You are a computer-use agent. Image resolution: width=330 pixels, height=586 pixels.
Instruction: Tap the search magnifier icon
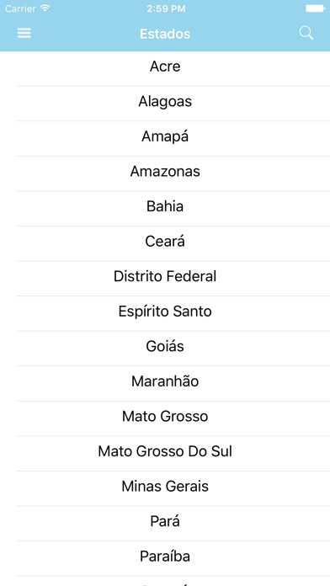coord(306,34)
